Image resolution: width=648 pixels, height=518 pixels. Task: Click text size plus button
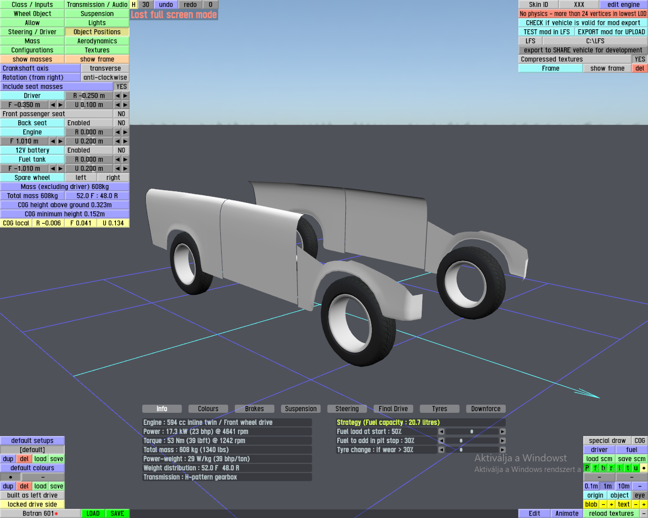644,504
